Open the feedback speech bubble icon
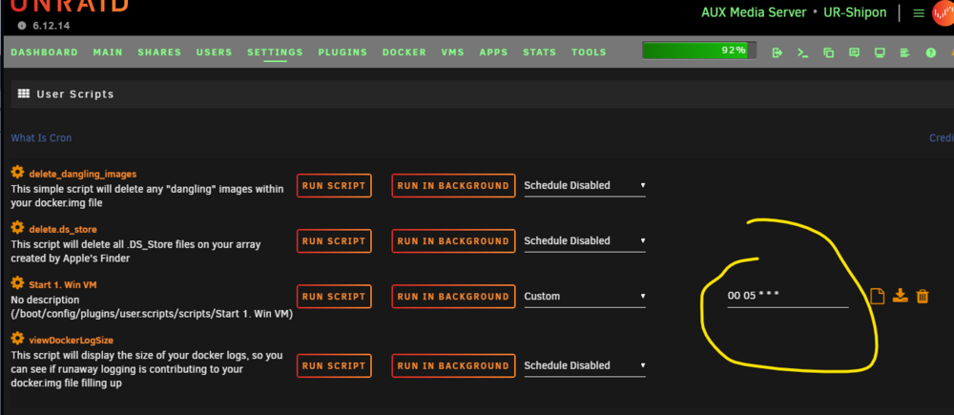 coord(854,52)
